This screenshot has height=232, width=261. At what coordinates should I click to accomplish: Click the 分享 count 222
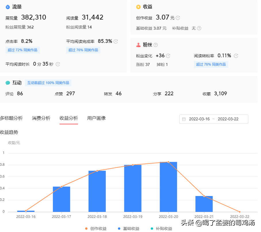click(169, 94)
